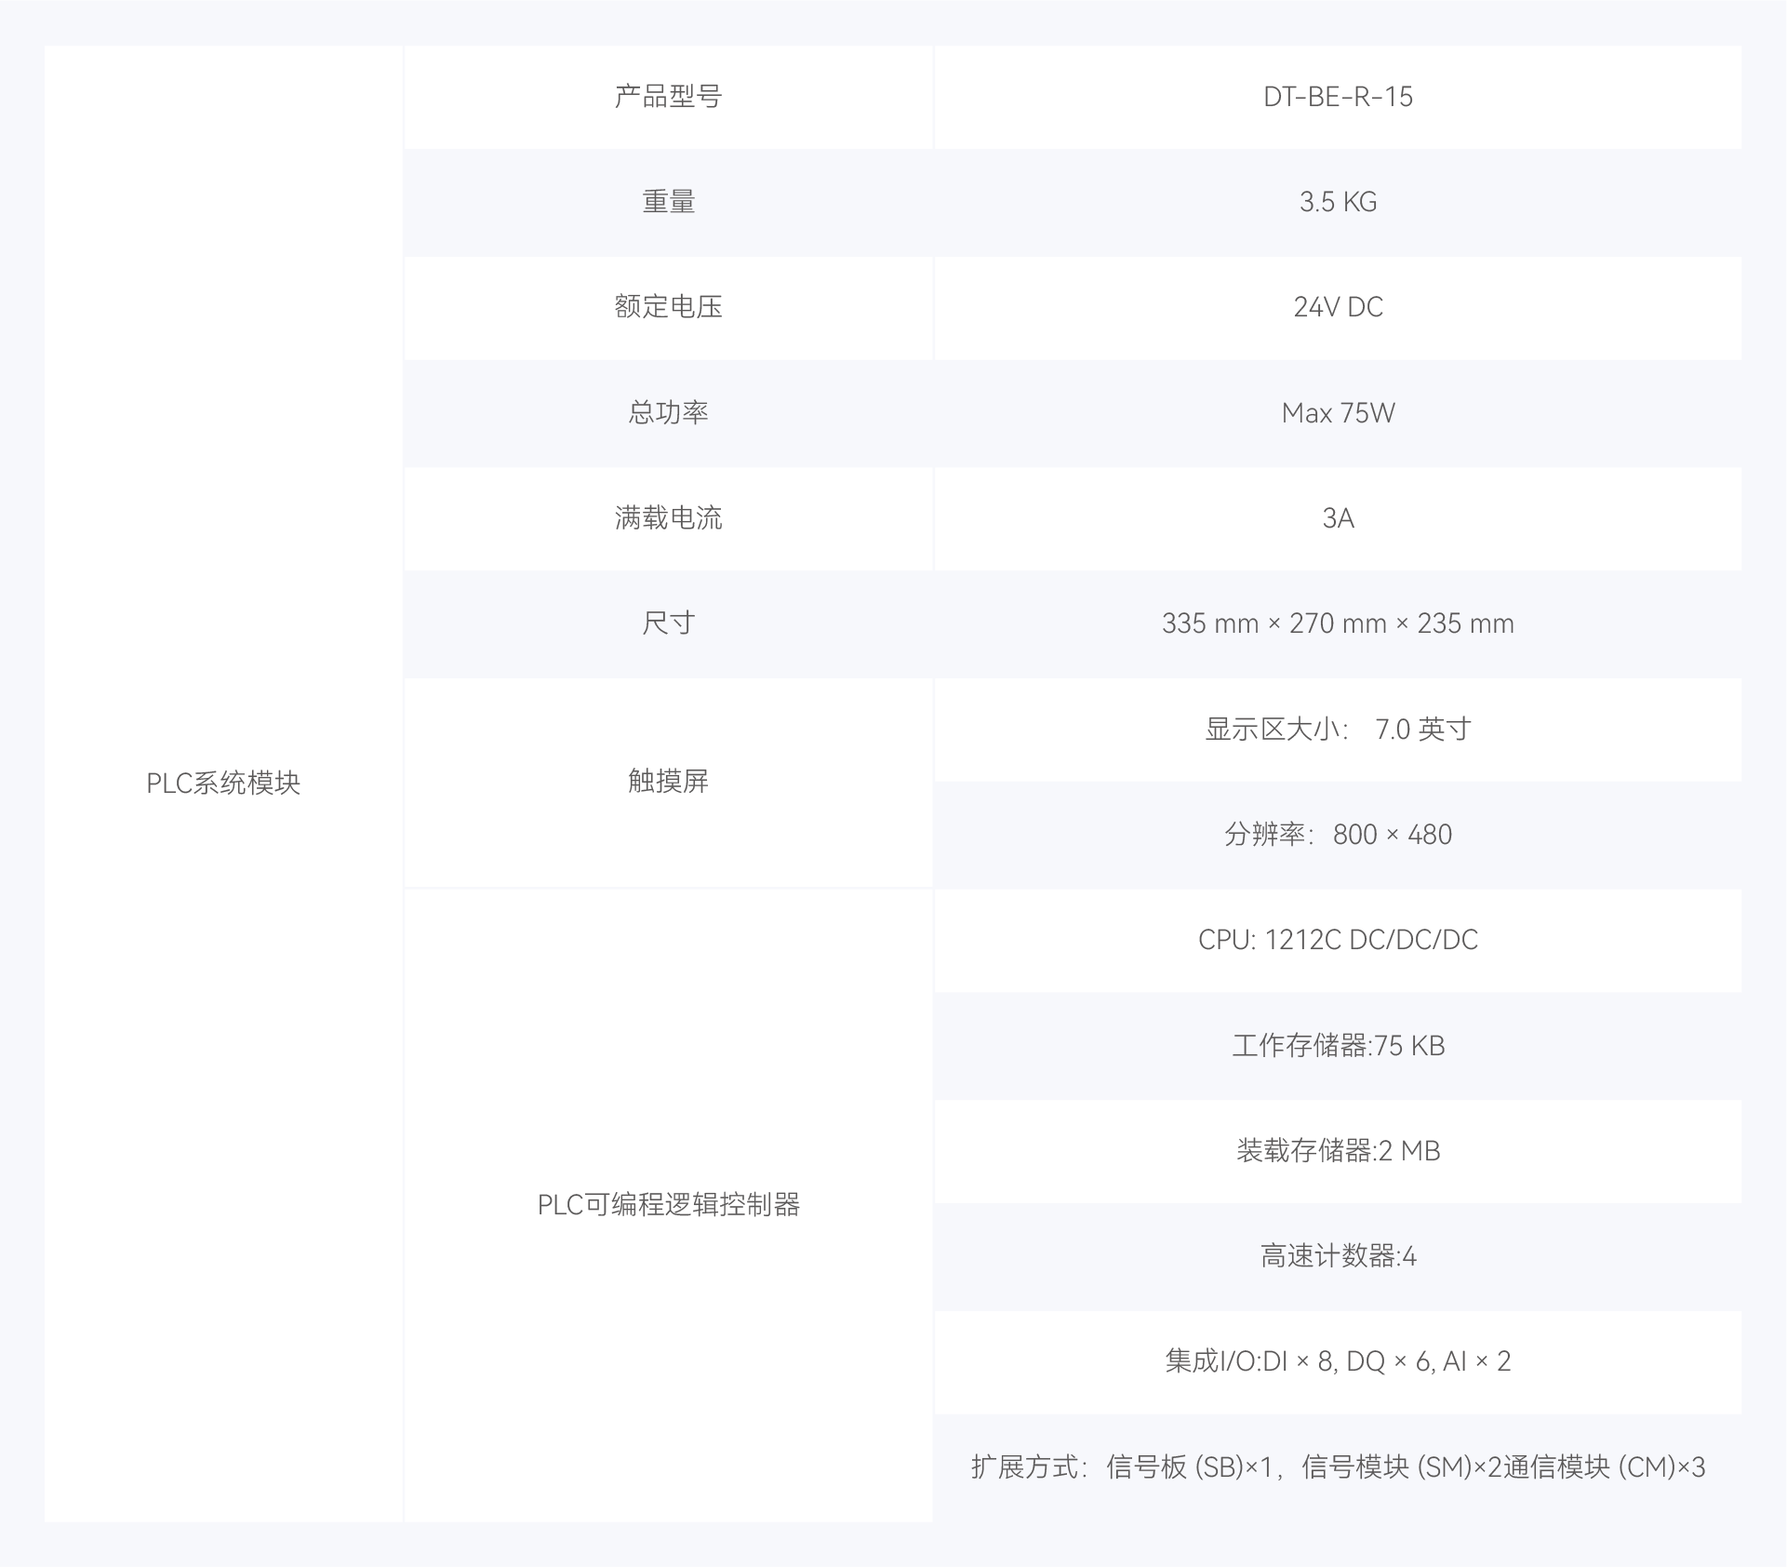1787x1567 pixels.
Task: Click the 3A current value
Action: pyautogui.click(x=1337, y=517)
